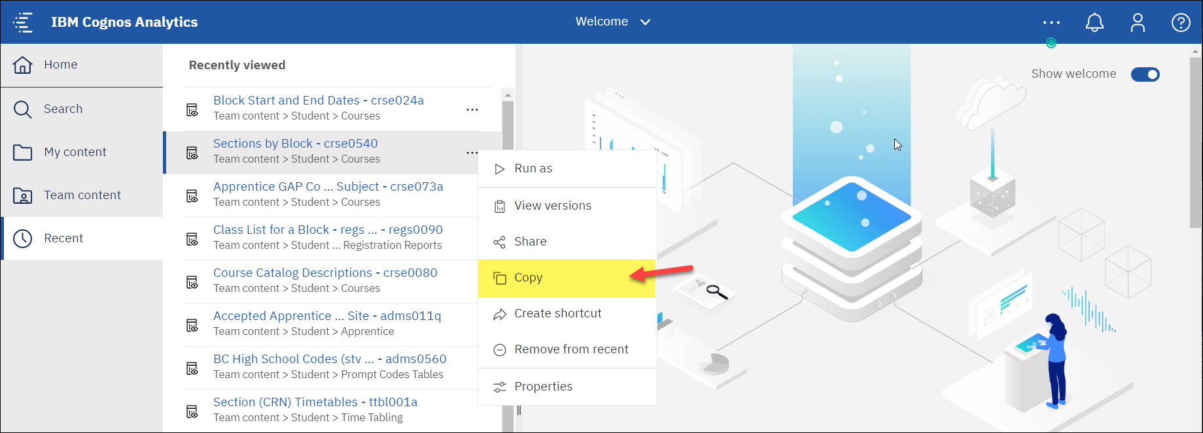Click scroll-up arrow of Recently viewed list

(x=508, y=95)
